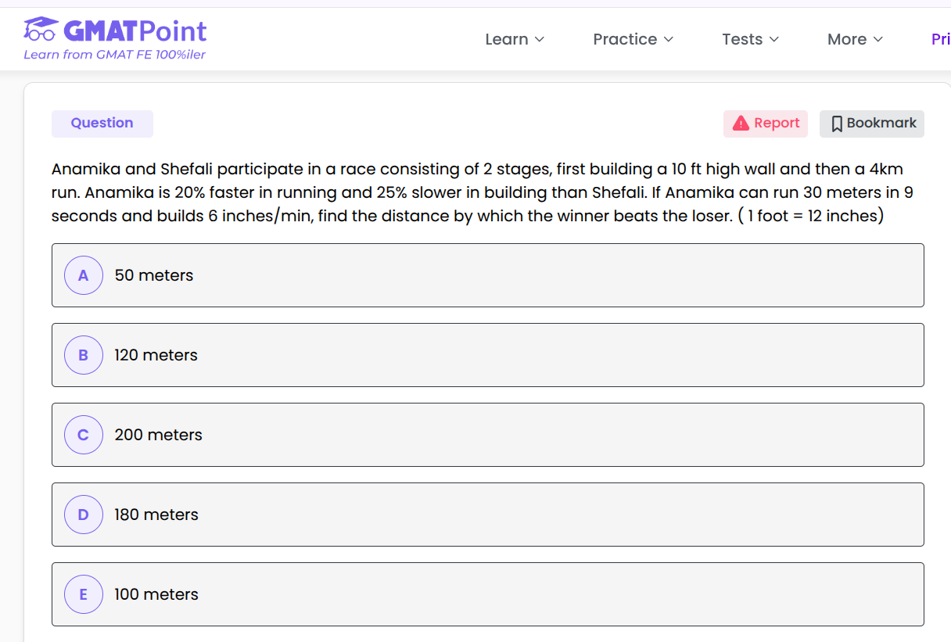Open the Practice menu item
951x642 pixels.
tap(624, 39)
